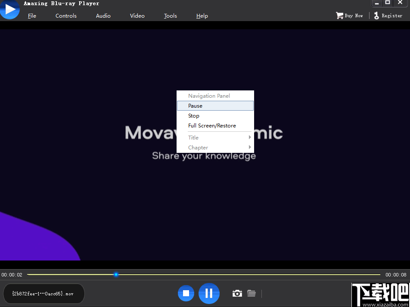Image resolution: width=410 pixels, height=307 pixels.
Task: Open the File menu
Action: point(32,16)
